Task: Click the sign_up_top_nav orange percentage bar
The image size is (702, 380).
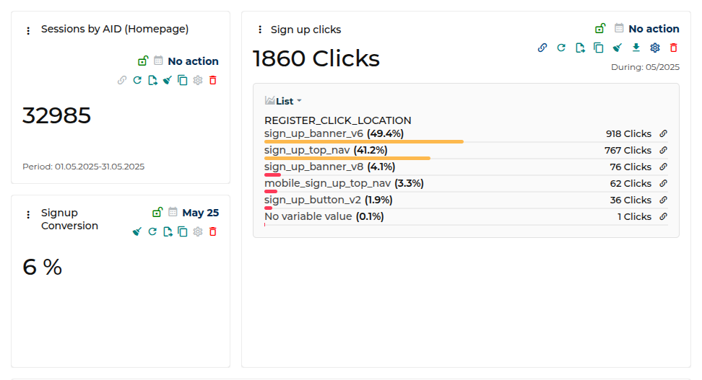Action: point(347,158)
